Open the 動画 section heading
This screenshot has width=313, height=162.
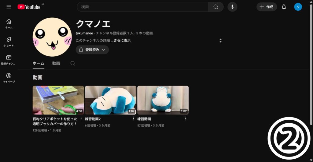point(38,77)
